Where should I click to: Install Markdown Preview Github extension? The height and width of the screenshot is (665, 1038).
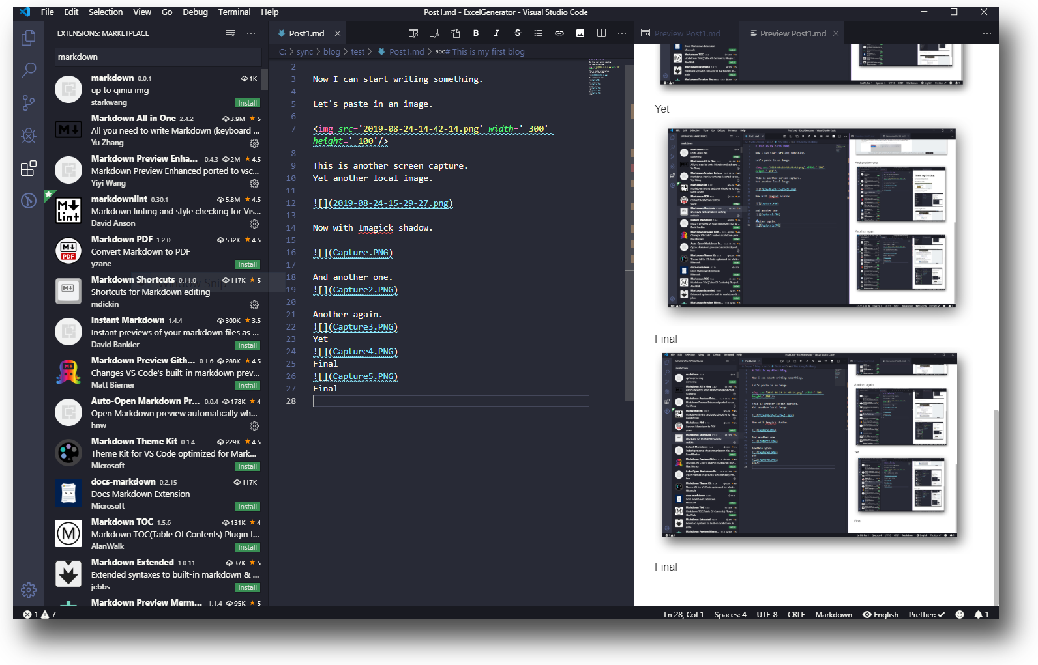click(247, 386)
